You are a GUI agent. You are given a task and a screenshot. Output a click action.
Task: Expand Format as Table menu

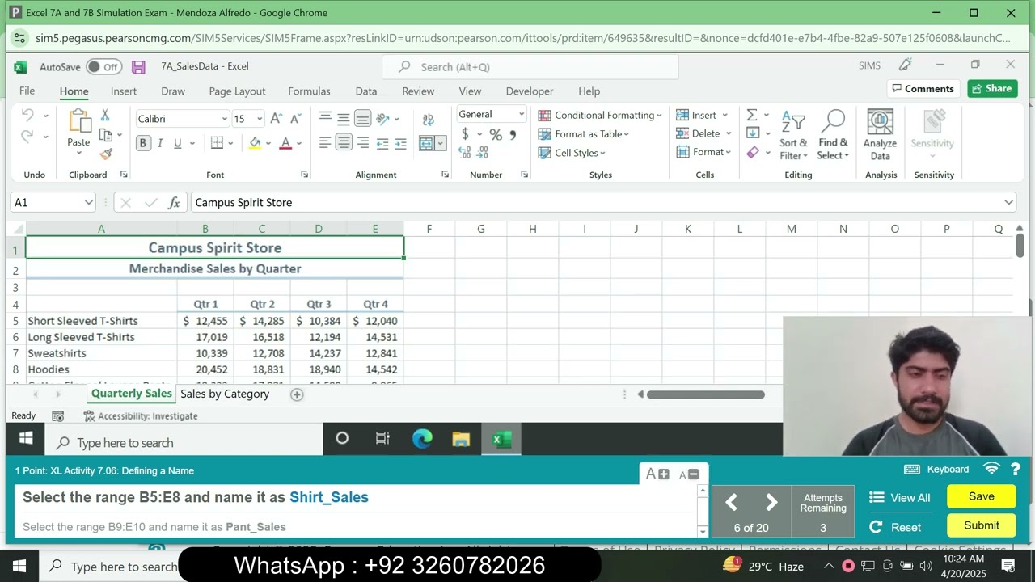[584, 134]
